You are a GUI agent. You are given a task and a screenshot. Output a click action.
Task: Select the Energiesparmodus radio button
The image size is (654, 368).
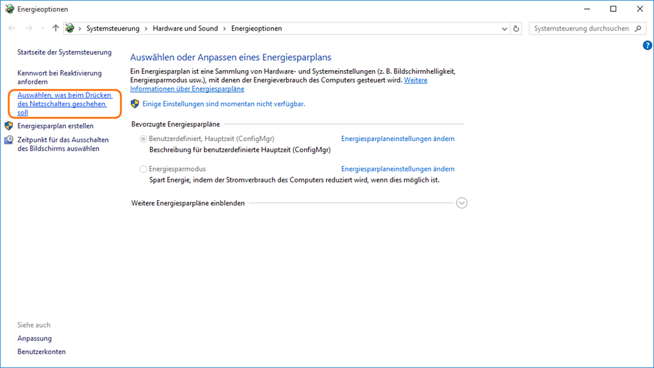click(x=142, y=169)
